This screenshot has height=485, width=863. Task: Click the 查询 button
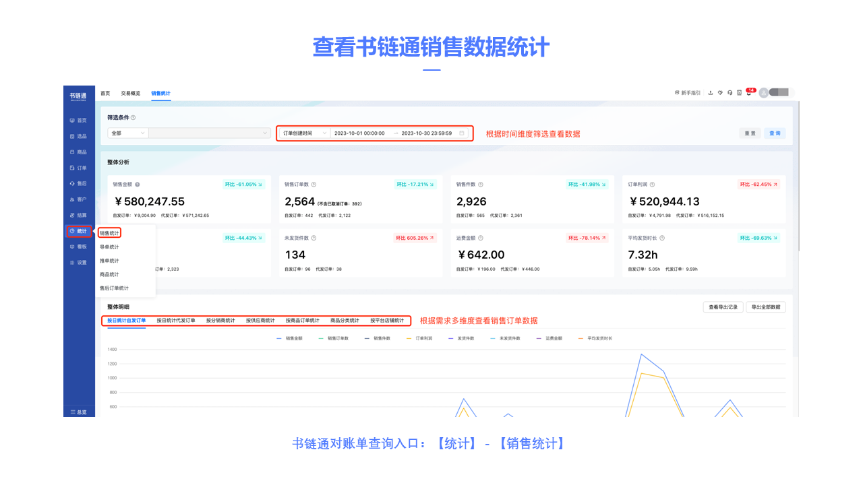tap(775, 133)
